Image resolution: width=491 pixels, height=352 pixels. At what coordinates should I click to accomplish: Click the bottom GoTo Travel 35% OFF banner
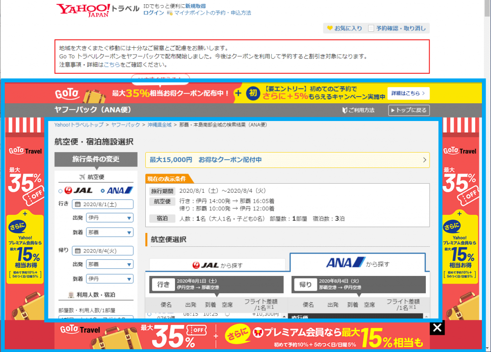click(241, 335)
